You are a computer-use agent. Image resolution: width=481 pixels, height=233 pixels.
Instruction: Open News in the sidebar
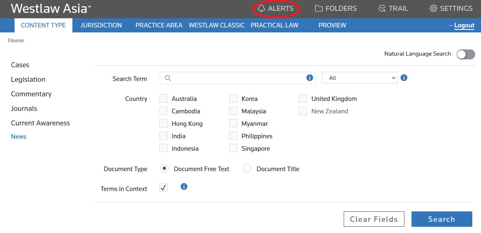coord(18,137)
